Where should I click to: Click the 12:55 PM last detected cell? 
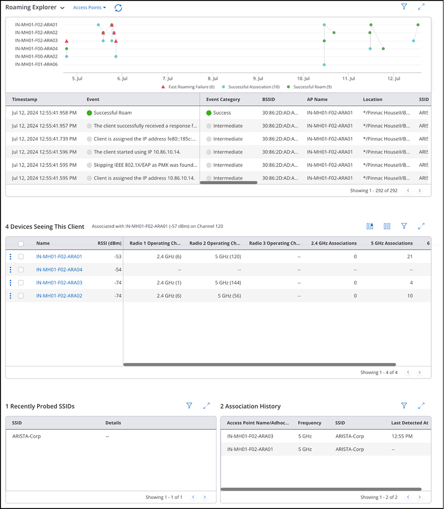pyautogui.click(x=402, y=436)
